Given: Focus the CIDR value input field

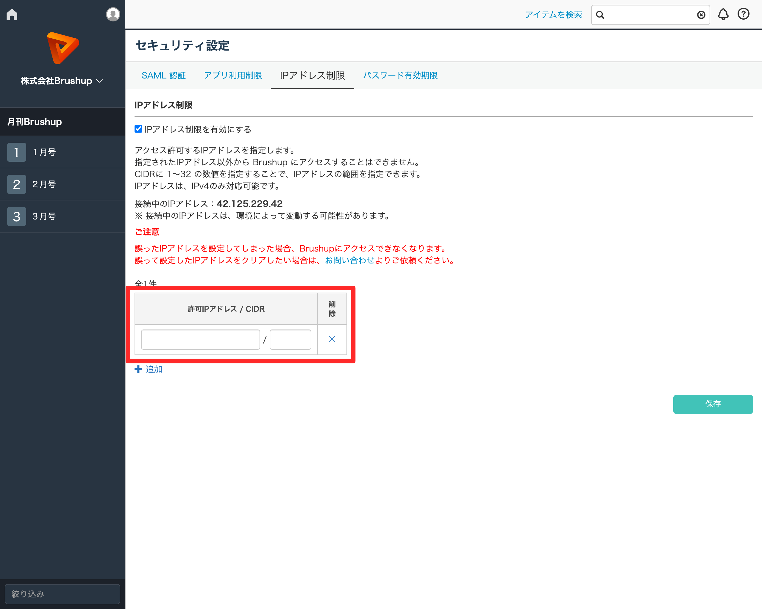Looking at the screenshot, I should point(291,340).
